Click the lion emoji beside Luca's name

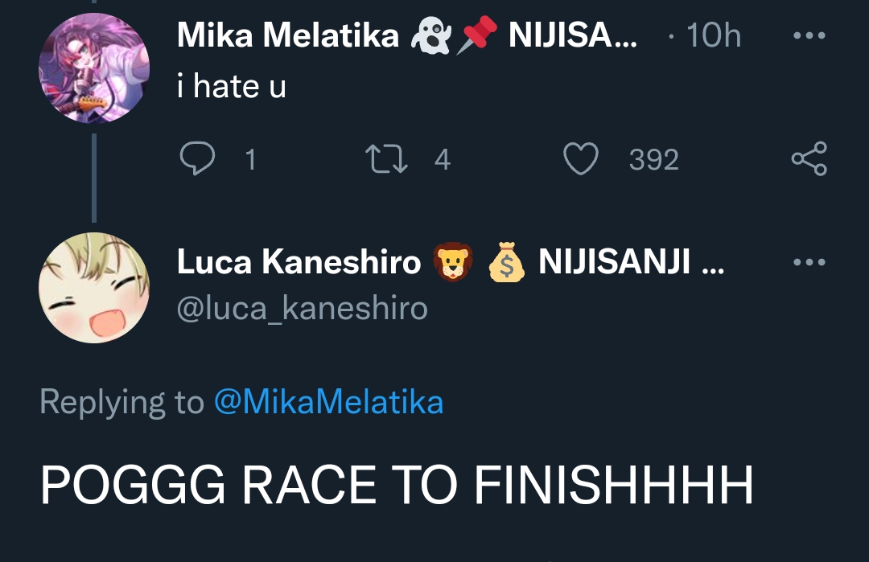pos(452,263)
